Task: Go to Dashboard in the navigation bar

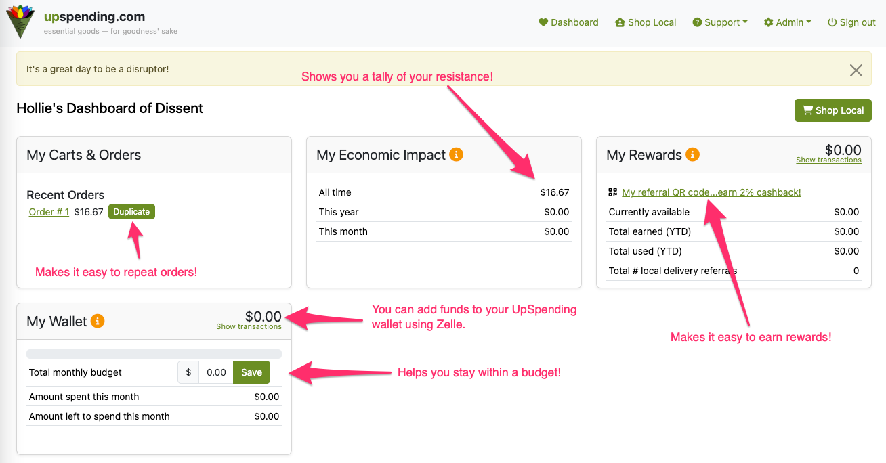Action: [x=569, y=22]
